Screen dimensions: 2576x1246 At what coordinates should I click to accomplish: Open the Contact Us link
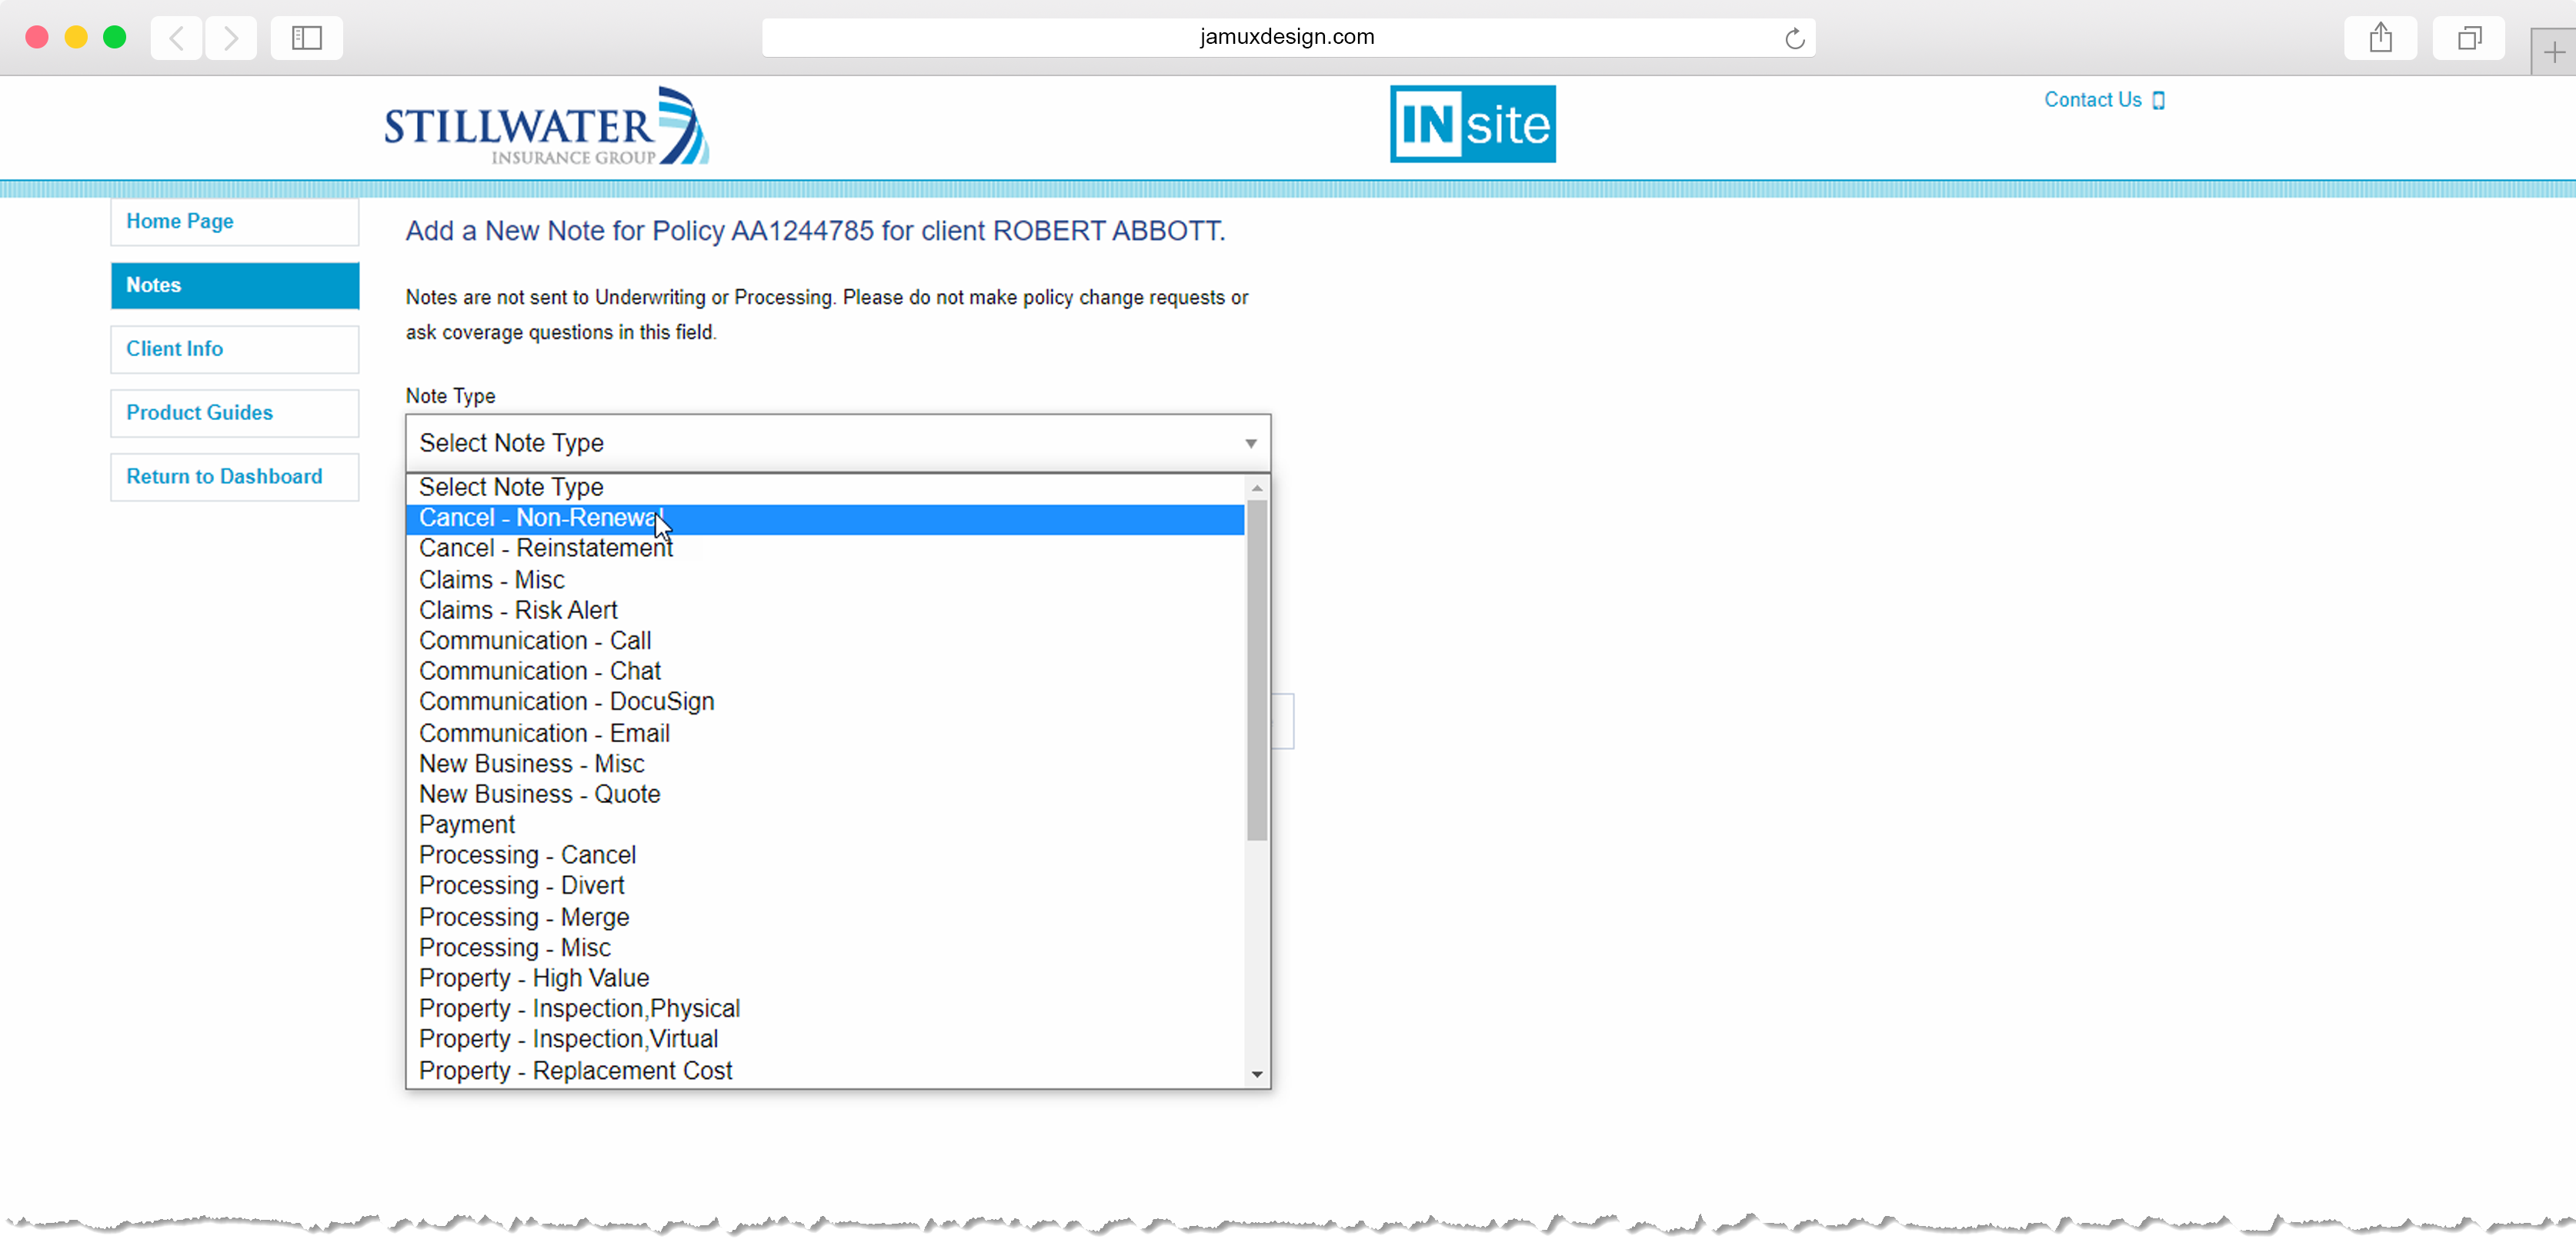(x=2092, y=100)
